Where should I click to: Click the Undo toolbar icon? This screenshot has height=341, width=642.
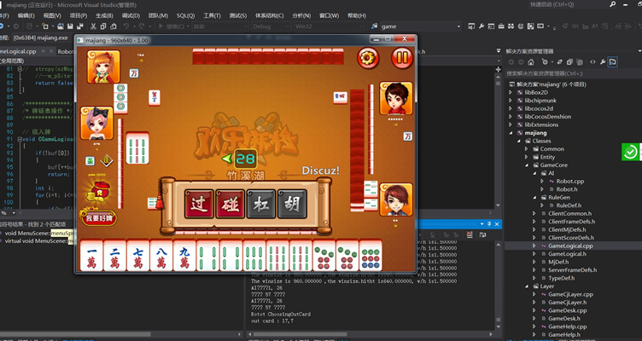coord(126,26)
